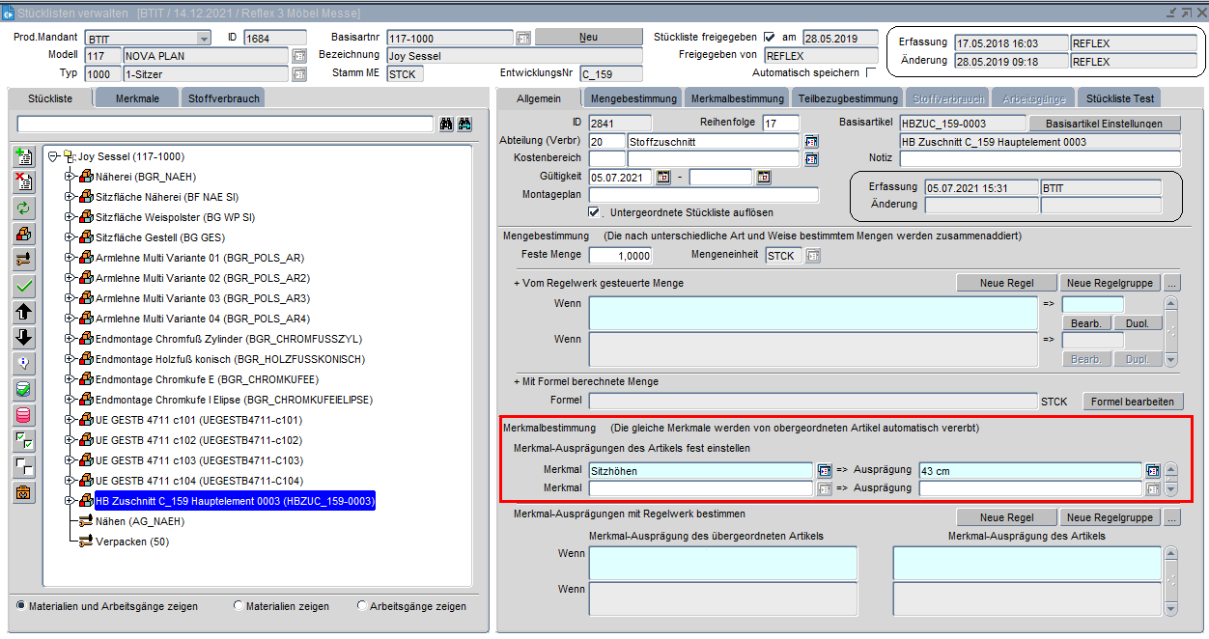1209x639 pixels.
Task: Click the move down arrow icon
Action: pos(24,338)
